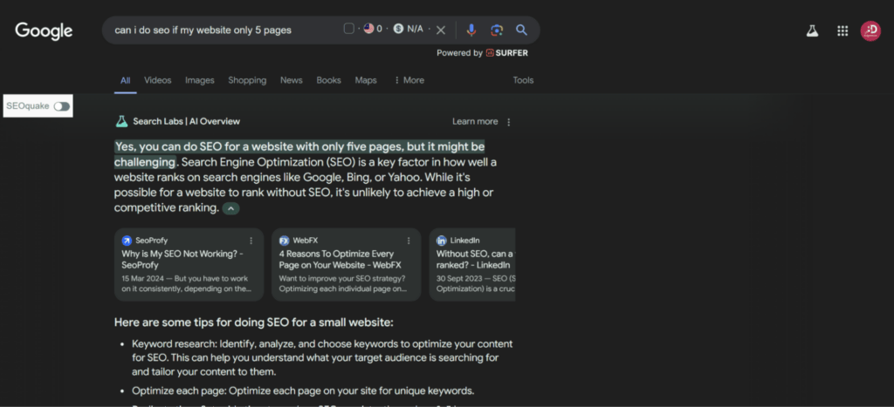Switch to the Images tab
Viewport: 894px width, 407px height.
coord(200,80)
